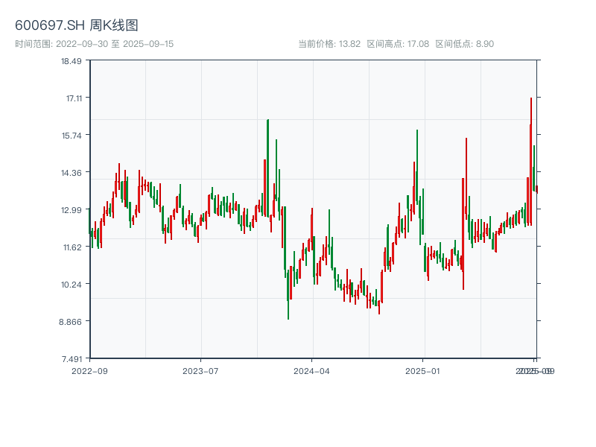Screen dimensions: 596x447
Task: Click the current price label 当前价格: 13.82
Action: coord(329,44)
